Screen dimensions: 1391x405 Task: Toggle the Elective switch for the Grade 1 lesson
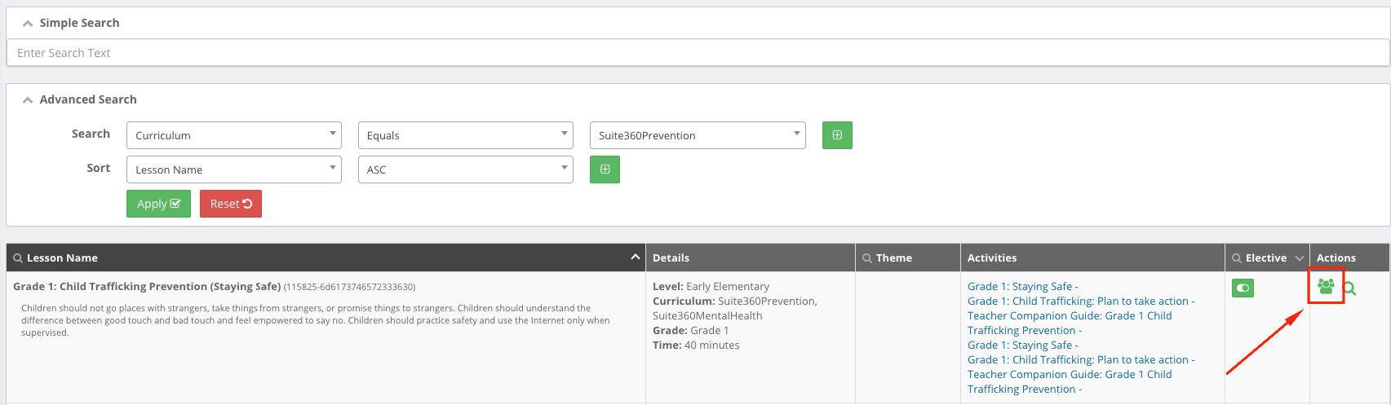(1243, 288)
